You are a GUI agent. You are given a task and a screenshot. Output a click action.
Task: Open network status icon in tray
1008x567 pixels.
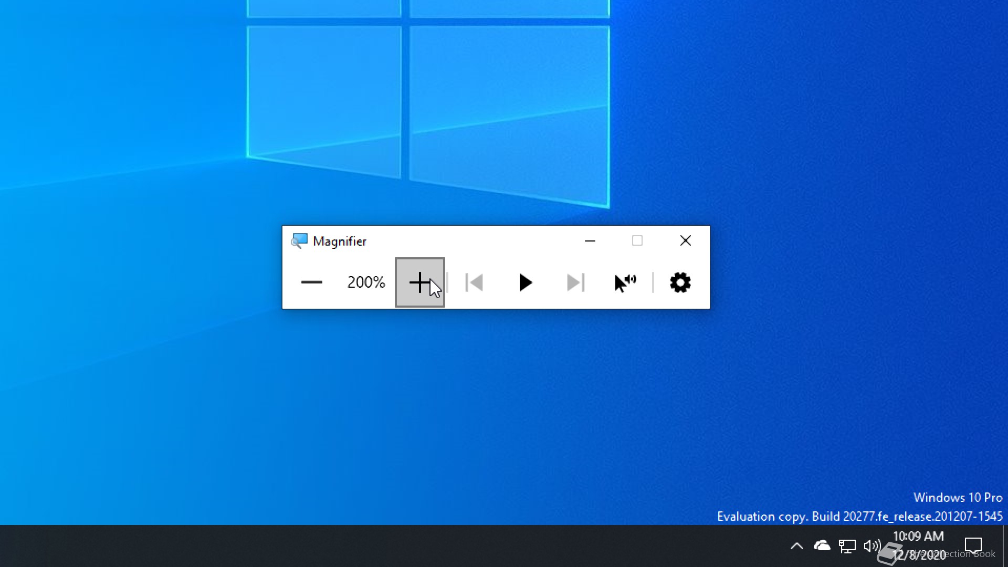(x=847, y=546)
